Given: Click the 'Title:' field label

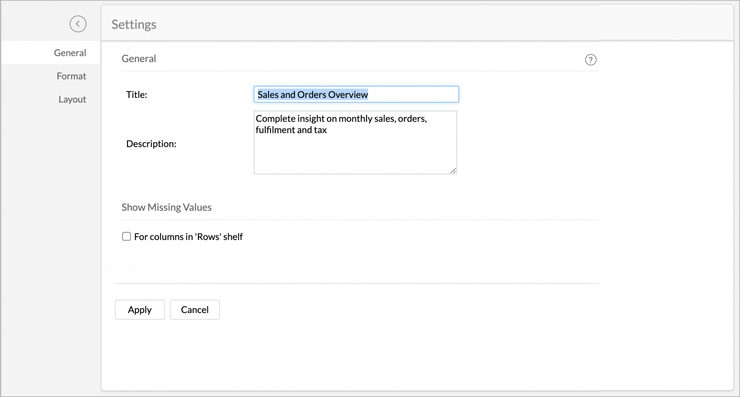Looking at the screenshot, I should pyautogui.click(x=137, y=95).
